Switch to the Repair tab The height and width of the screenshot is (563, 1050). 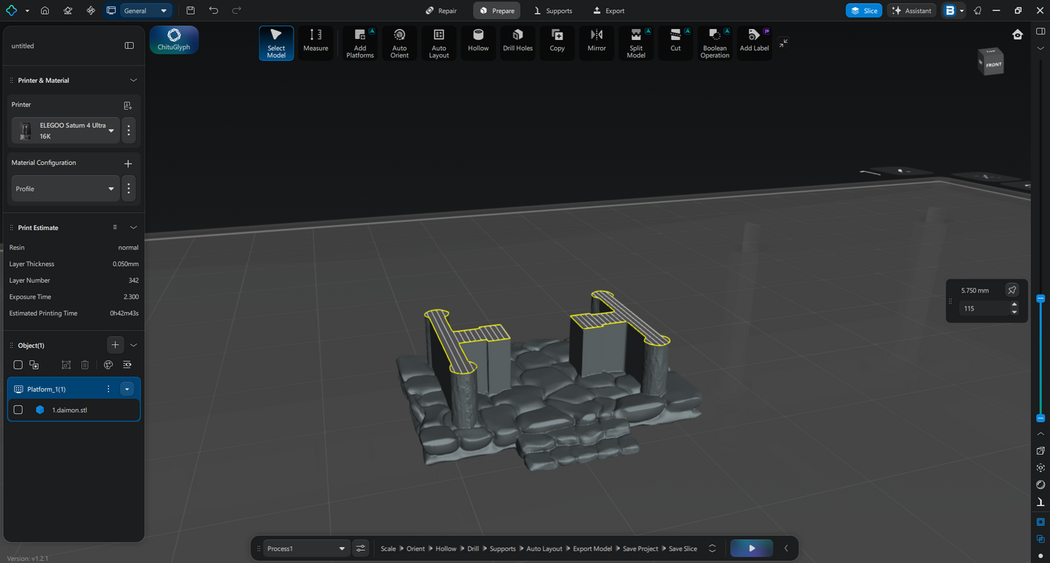441,11
